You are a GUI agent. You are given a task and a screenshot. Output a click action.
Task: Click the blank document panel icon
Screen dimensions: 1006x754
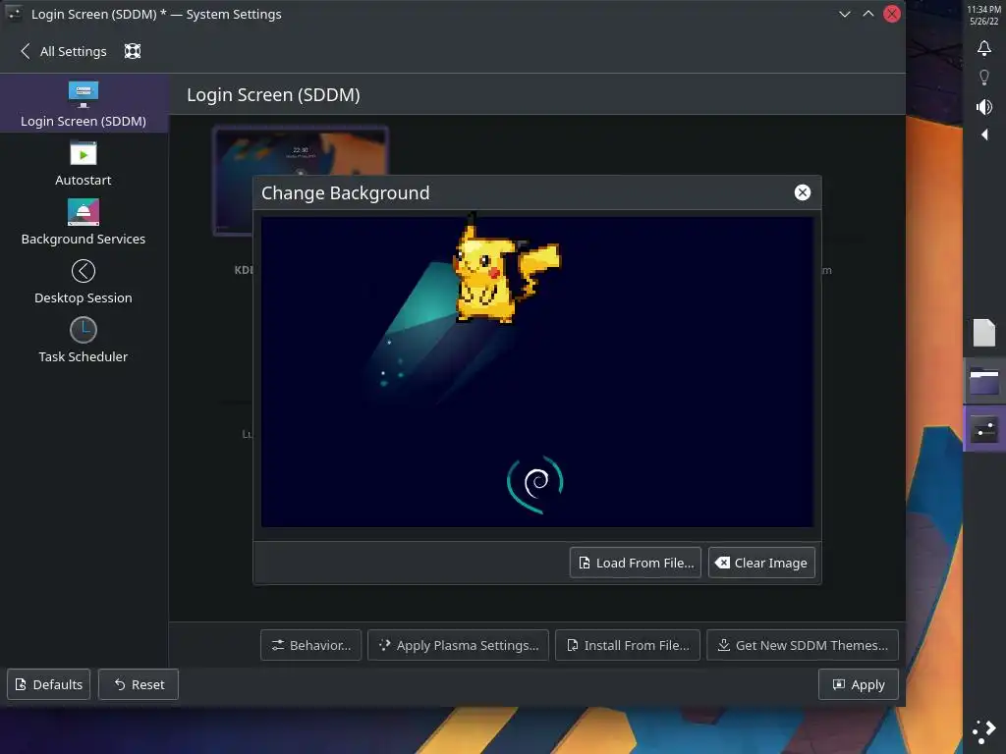click(984, 333)
